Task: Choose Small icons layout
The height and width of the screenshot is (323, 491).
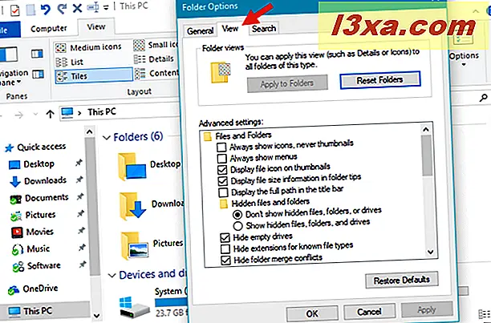Action: coord(156,46)
